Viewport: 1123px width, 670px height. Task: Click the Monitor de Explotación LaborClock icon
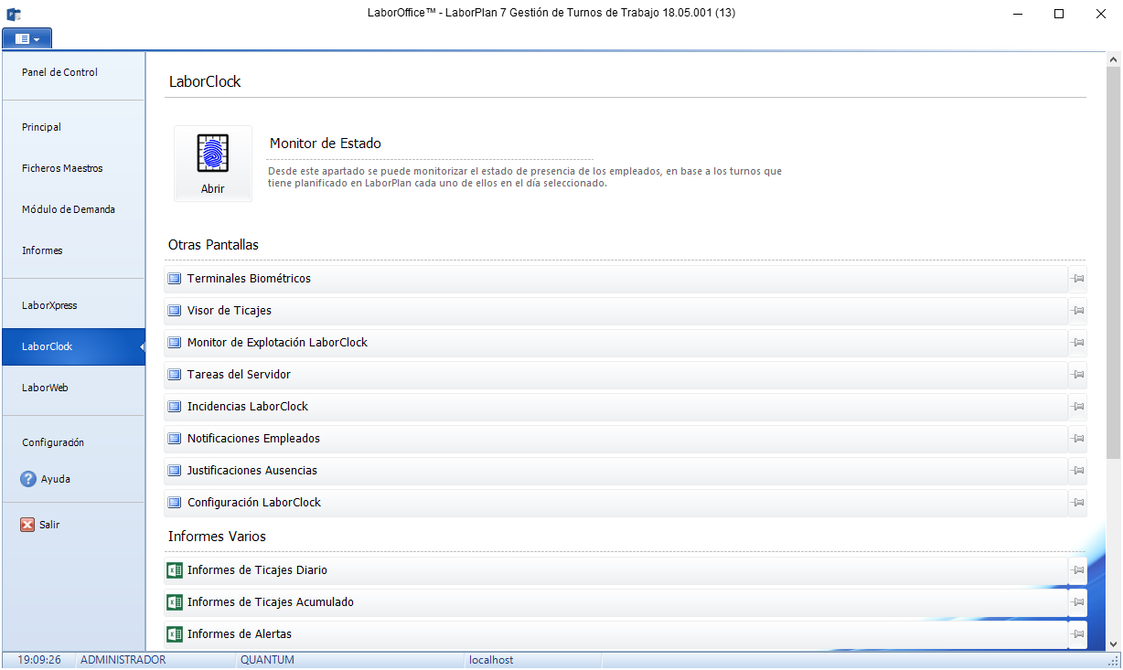[175, 343]
